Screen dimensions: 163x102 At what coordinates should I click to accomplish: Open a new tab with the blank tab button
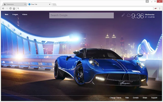pyautogui.click(x=54, y=4)
